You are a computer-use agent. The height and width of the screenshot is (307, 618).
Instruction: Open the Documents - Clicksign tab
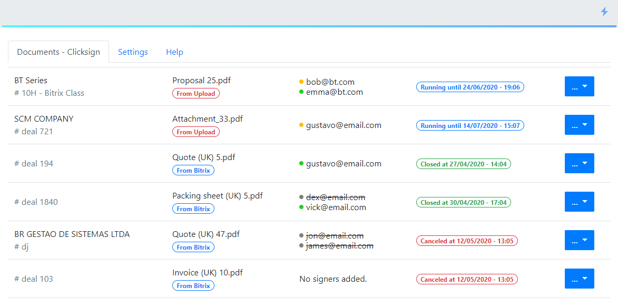(58, 52)
